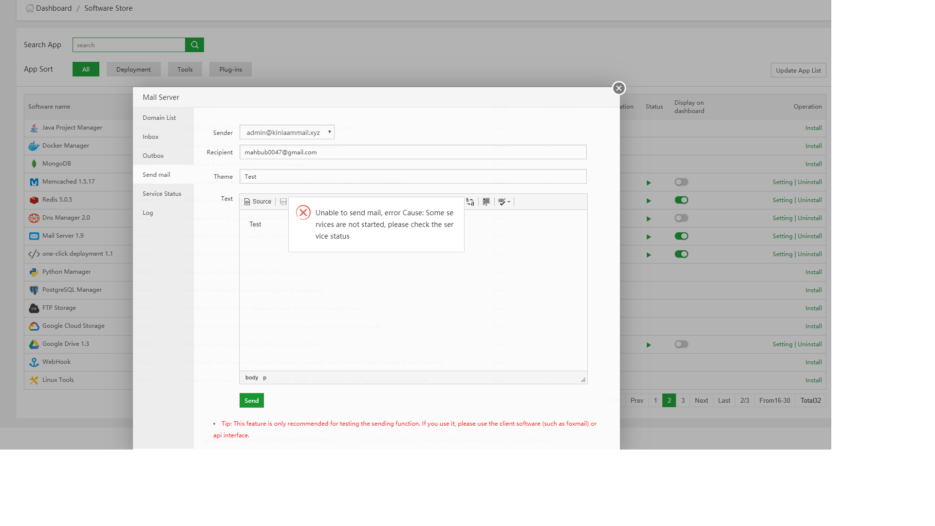Open the Sender email dropdown
Viewport: 935px width, 526px height.
click(287, 132)
